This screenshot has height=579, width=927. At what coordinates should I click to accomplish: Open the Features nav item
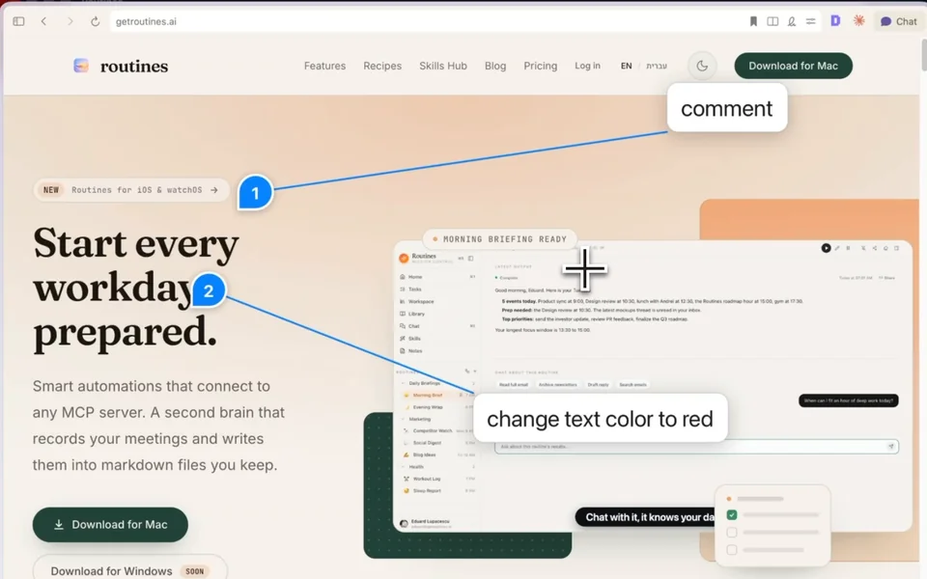click(x=324, y=66)
